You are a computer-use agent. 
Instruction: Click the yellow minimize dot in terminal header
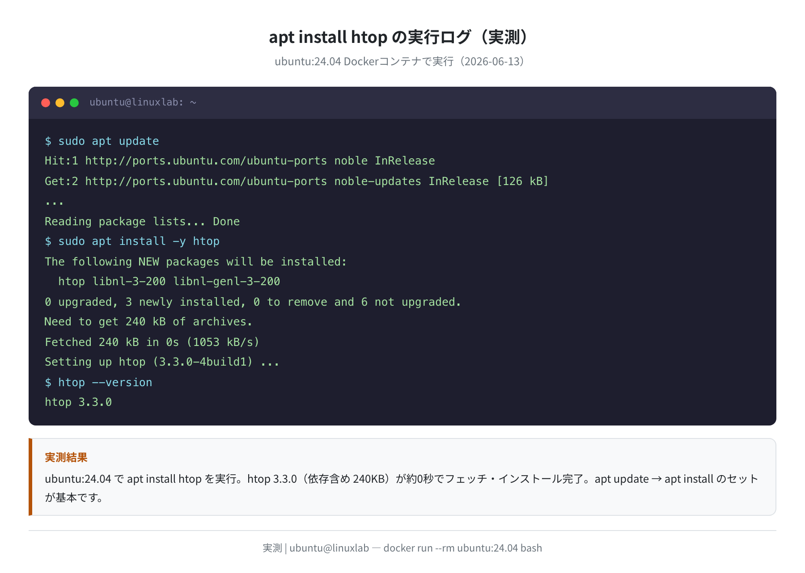point(60,103)
